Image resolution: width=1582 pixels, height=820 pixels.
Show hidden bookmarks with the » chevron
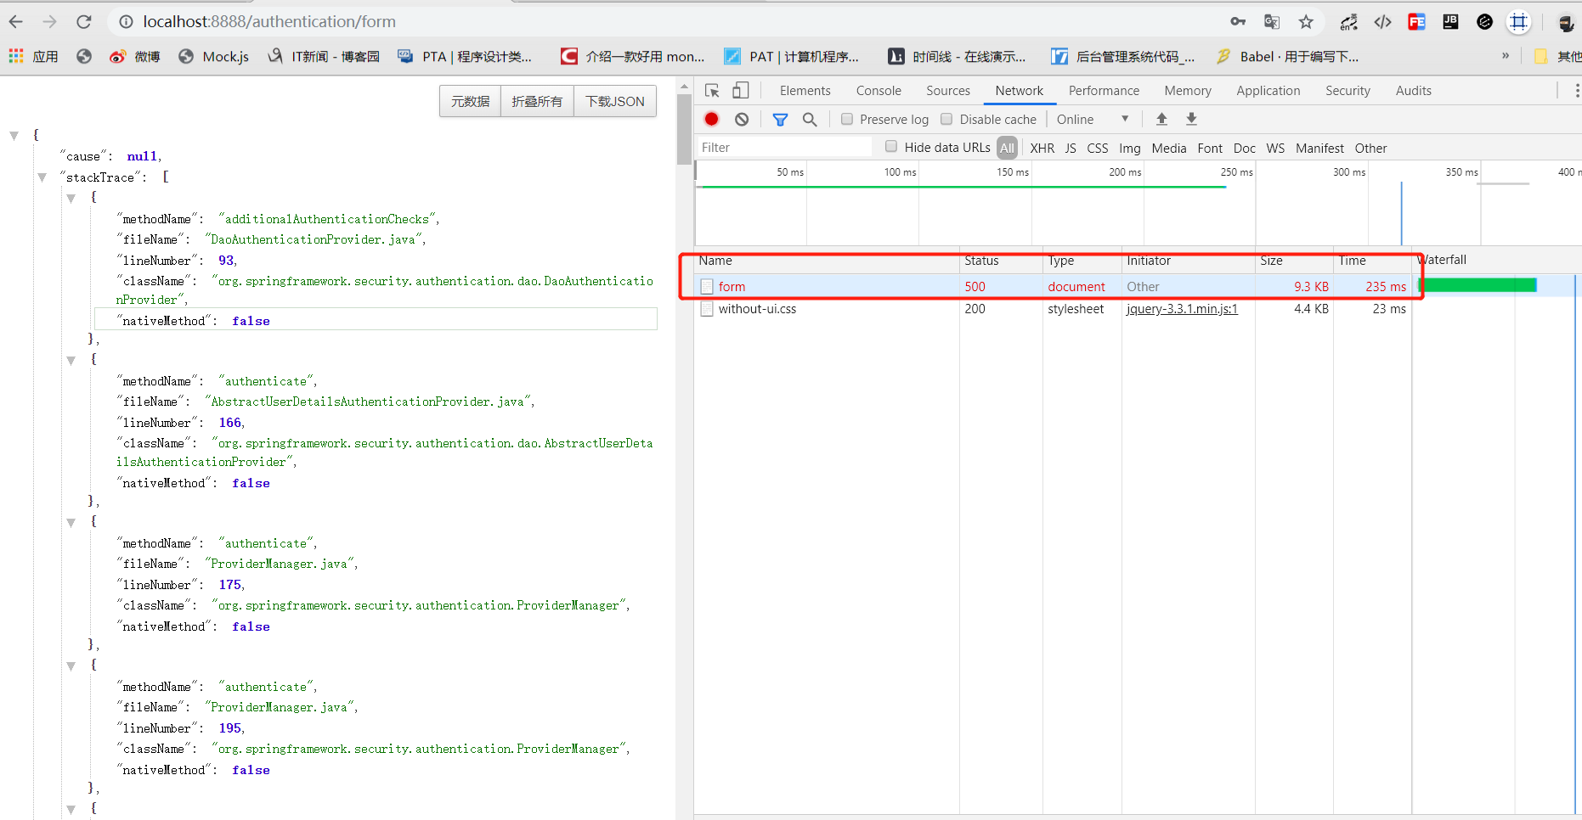1506,56
